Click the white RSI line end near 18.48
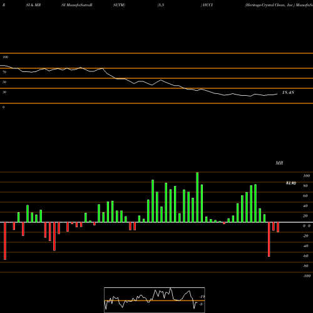The height and width of the screenshot is (313, 313). 277,94
